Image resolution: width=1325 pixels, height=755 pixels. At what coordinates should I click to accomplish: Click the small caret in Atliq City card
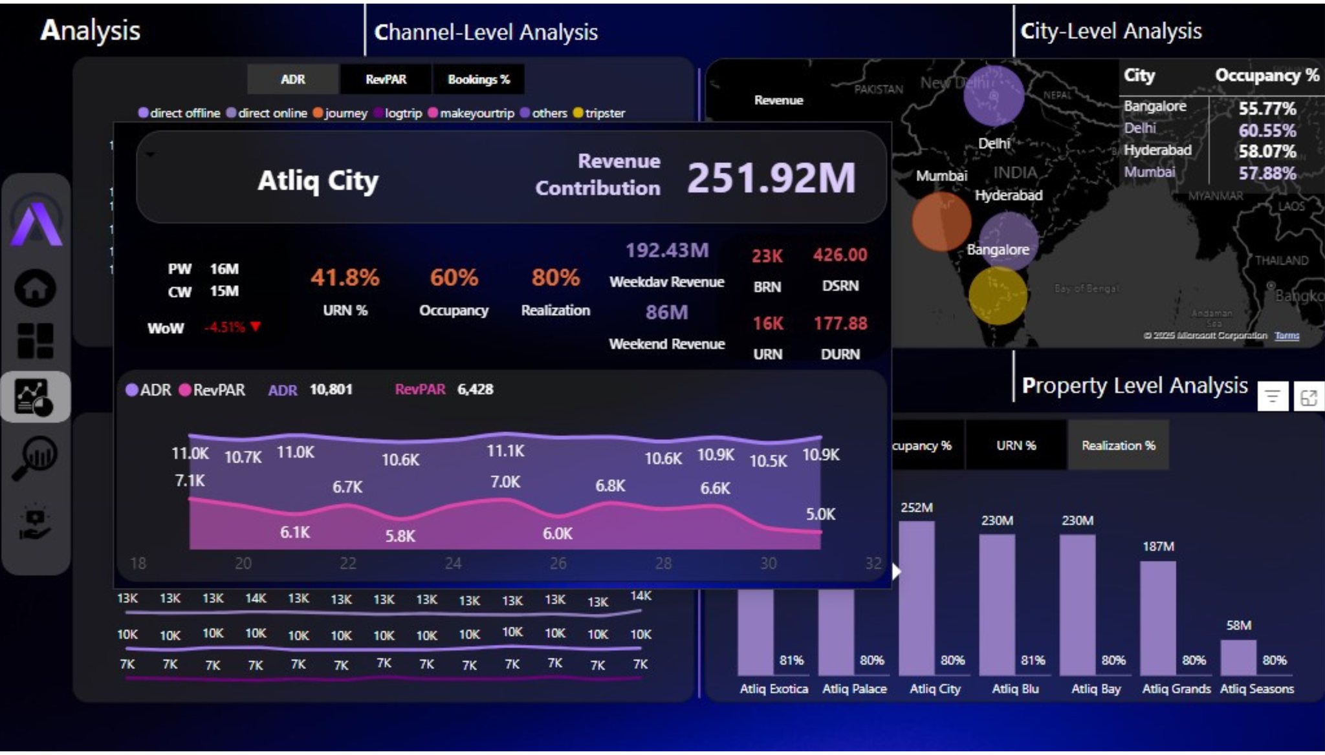(151, 154)
